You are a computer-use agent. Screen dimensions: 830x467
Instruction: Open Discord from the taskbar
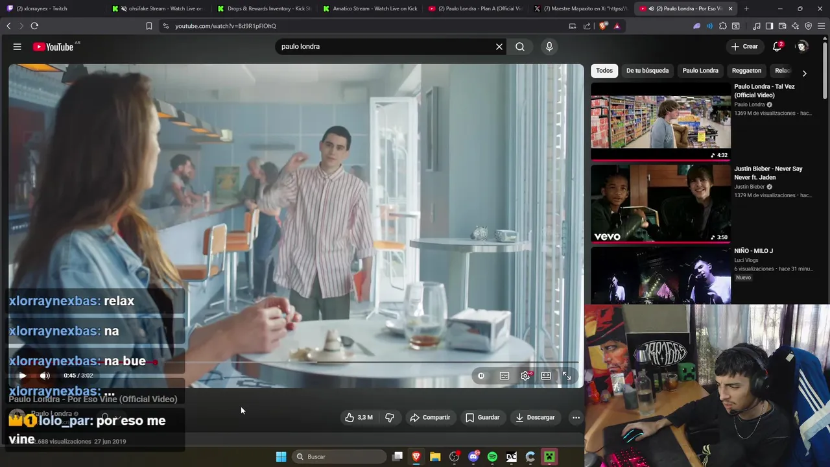coord(473,457)
